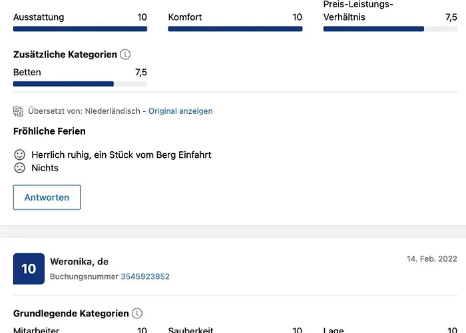Click the Betten rating bar

click(80, 84)
